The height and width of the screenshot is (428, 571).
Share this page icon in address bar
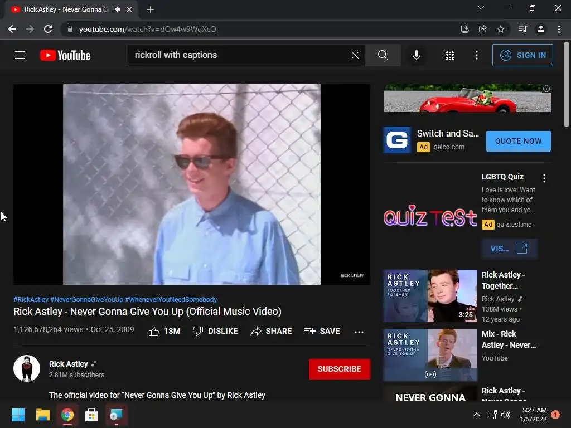pyautogui.click(x=482, y=29)
